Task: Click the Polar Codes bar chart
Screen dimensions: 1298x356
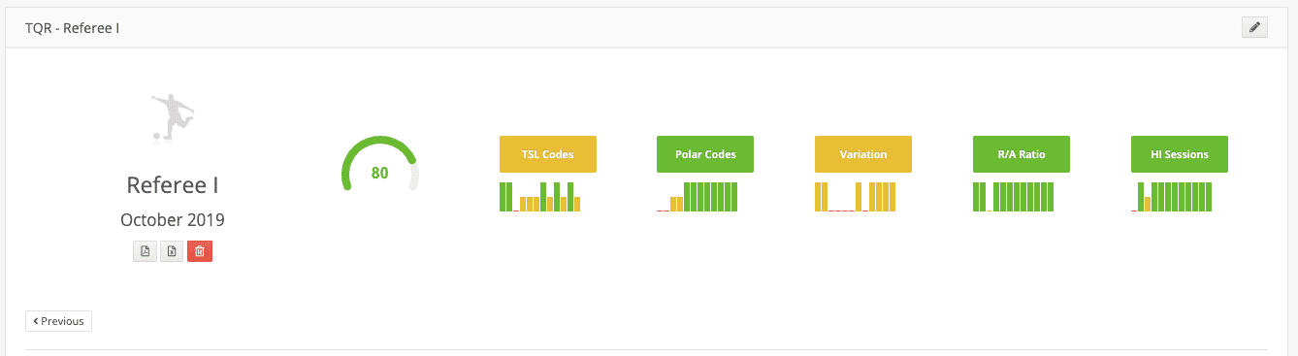Action: coord(698,197)
